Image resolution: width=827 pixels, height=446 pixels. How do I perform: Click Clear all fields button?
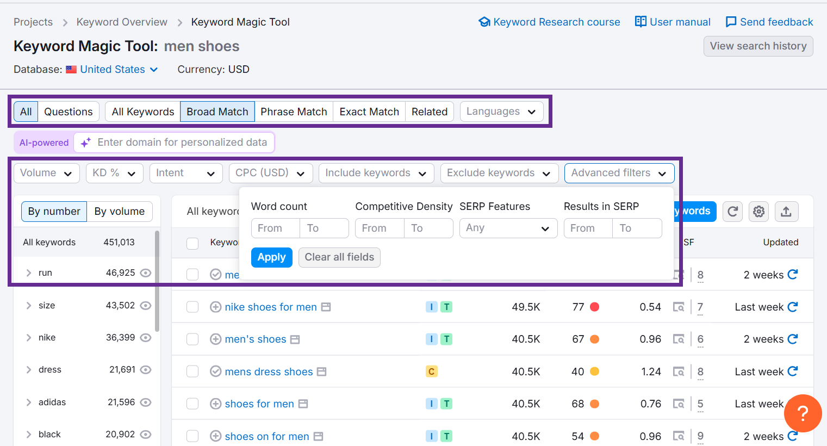(339, 257)
